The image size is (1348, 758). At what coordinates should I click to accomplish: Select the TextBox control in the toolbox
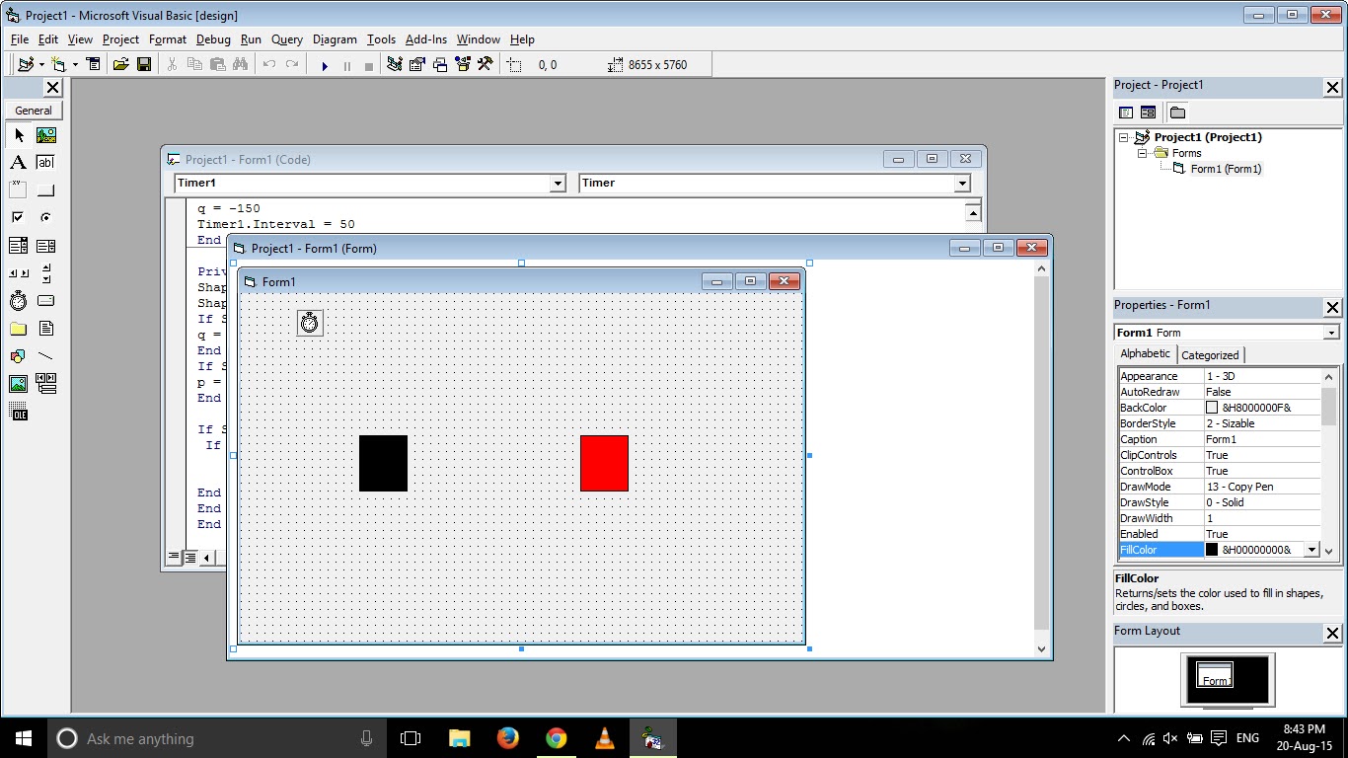point(45,162)
